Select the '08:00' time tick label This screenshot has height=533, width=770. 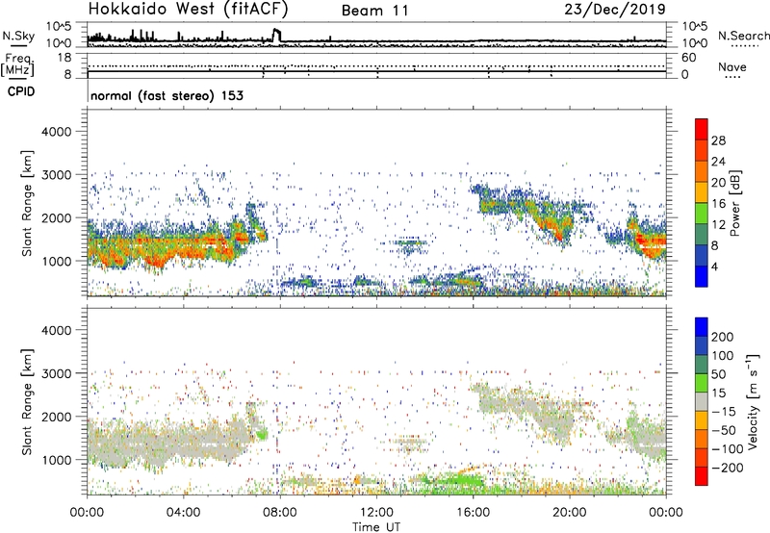pyautogui.click(x=280, y=513)
